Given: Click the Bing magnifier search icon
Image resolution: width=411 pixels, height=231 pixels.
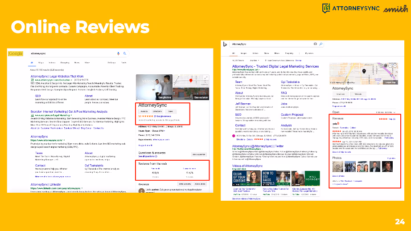Looking at the screenshot, I should (x=321, y=44).
